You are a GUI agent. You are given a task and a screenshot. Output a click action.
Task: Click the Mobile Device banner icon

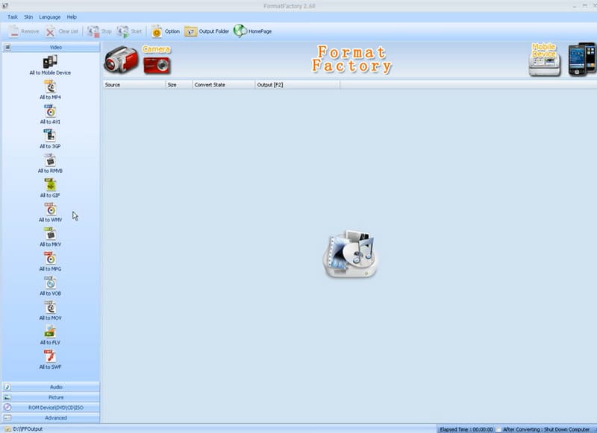click(x=544, y=60)
